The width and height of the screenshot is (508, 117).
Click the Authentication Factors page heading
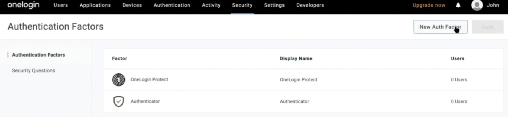point(56,27)
